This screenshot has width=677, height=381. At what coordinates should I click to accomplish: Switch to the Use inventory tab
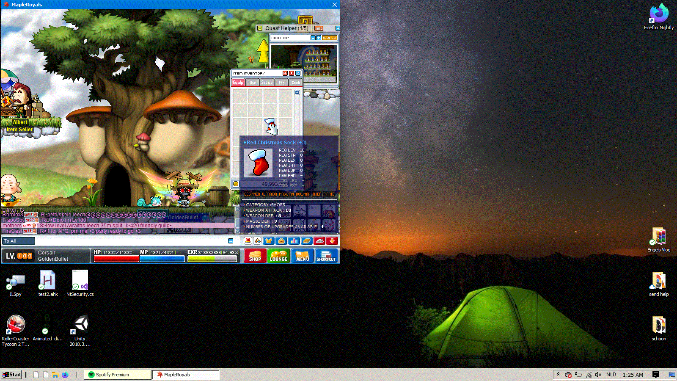click(253, 83)
